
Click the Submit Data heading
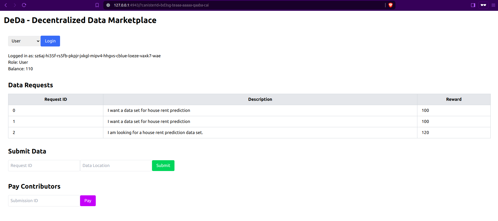coord(27,151)
